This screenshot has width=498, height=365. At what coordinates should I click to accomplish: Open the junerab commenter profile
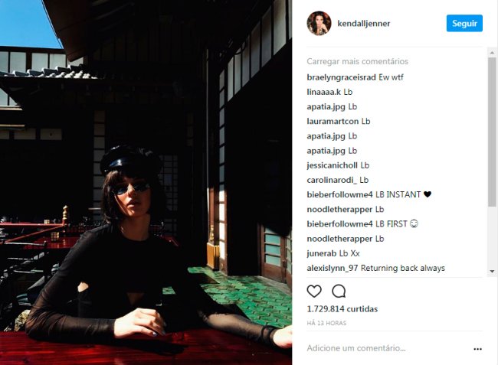pyautogui.click(x=322, y=253)
